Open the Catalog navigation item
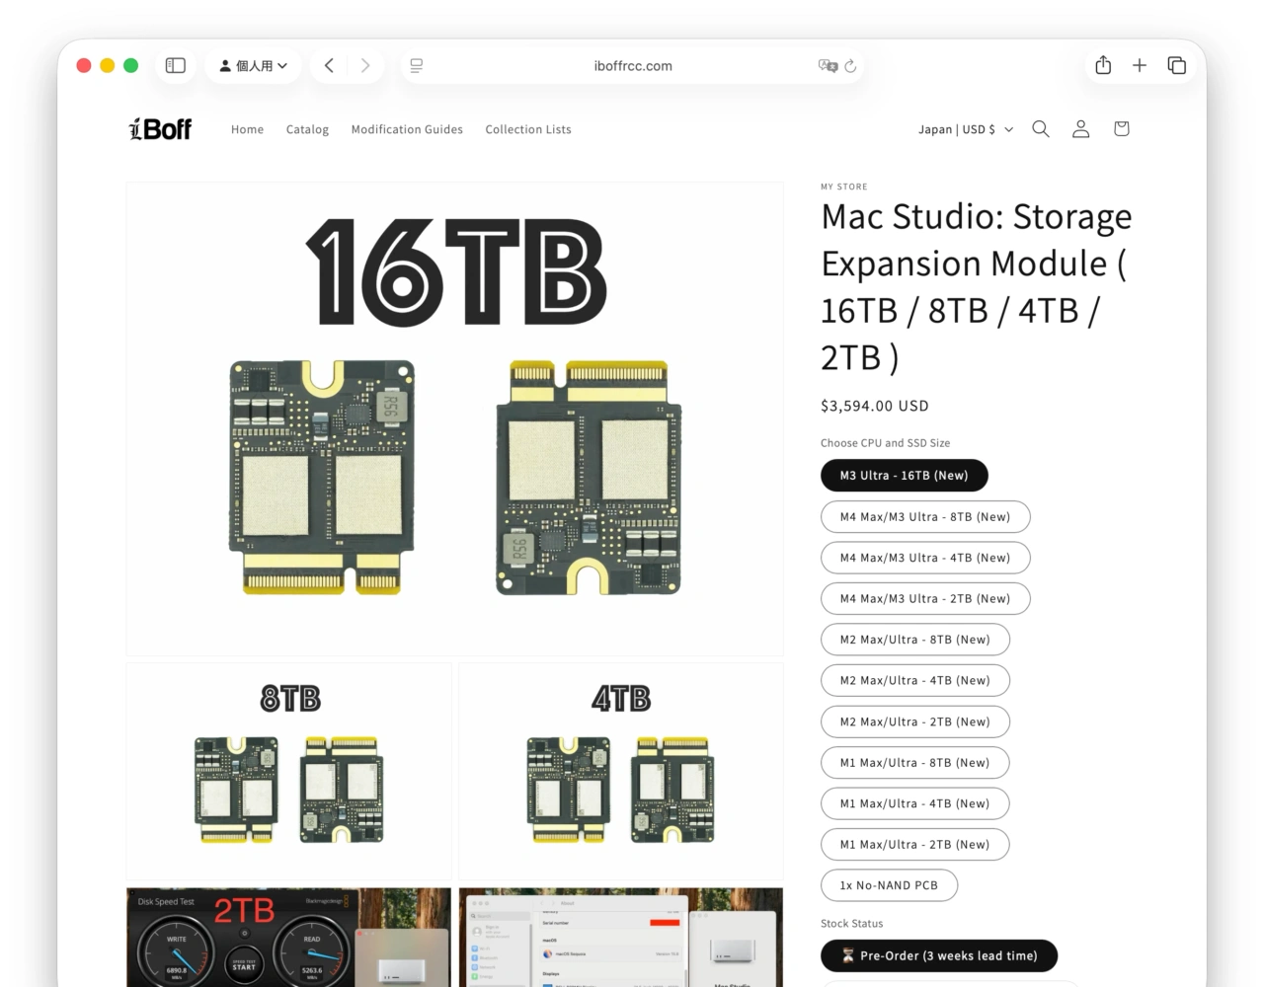Viewport: 1264px width, 987px height. pos(307,129)
